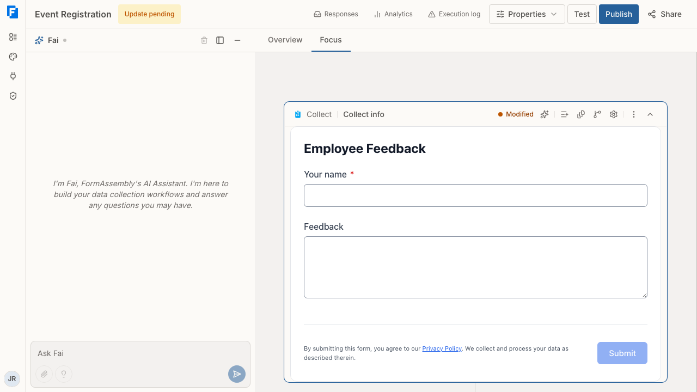697x392 pixels.
Task: Click the Test button
Action: pyautogui.click(x=582, y=14)
